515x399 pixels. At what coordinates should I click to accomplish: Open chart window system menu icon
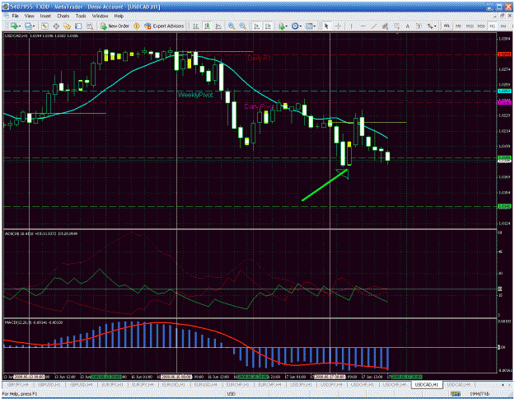pyautogui.click(x=6, y=16)
